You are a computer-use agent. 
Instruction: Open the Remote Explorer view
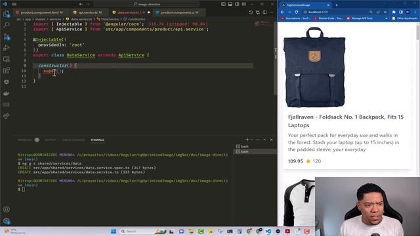[x=7, y=59]
